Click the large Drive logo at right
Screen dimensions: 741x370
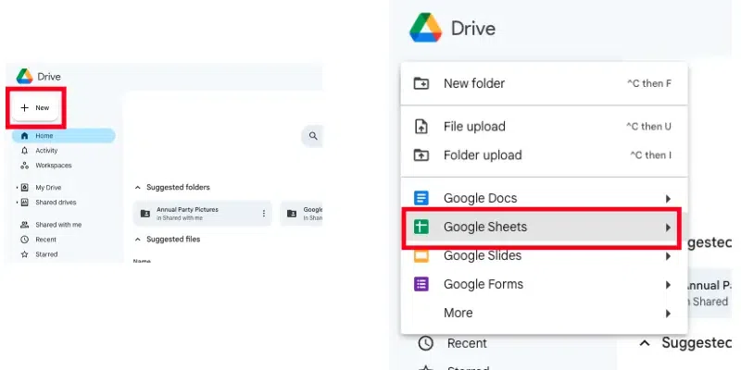click(x=426, y=28)
